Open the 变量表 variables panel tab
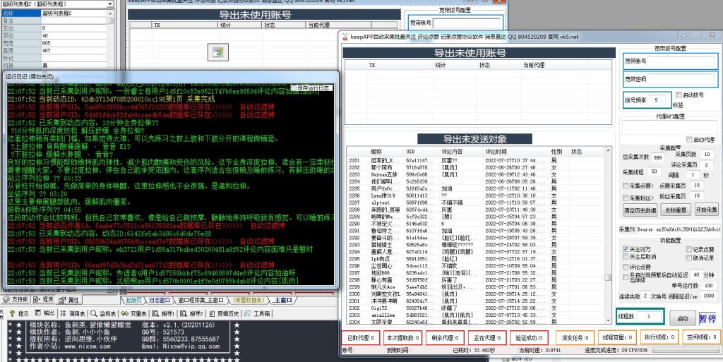The image size is (723, 362). pos(135,313)
